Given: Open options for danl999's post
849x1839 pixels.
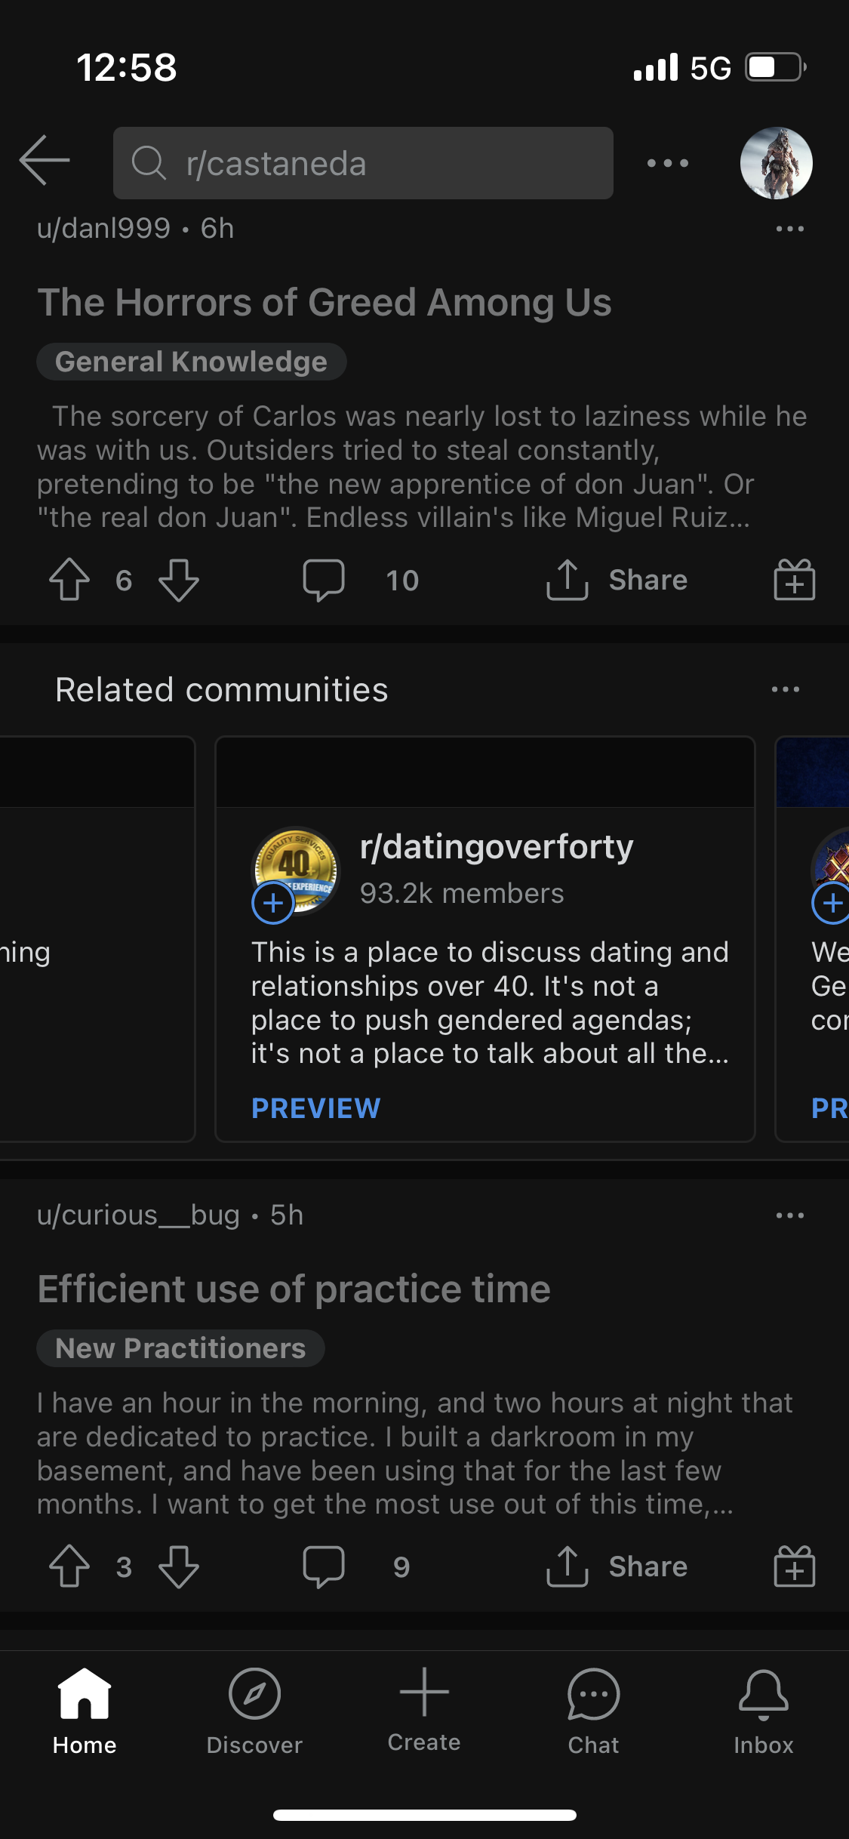Looking at the screenshot, I should (789, 229).
